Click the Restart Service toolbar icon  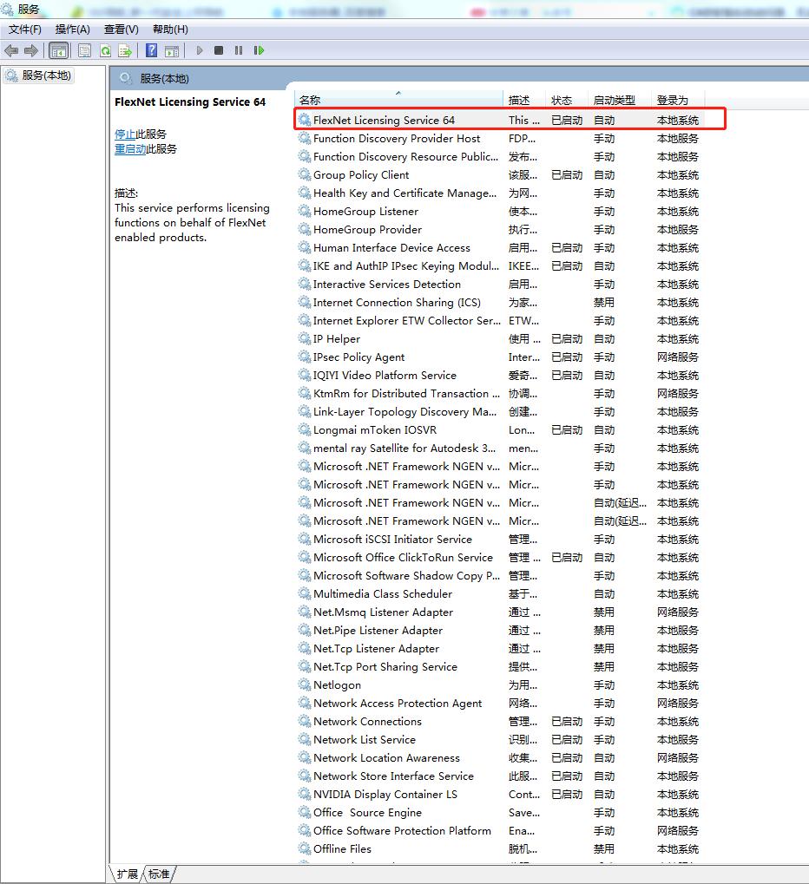click(259, 50)
